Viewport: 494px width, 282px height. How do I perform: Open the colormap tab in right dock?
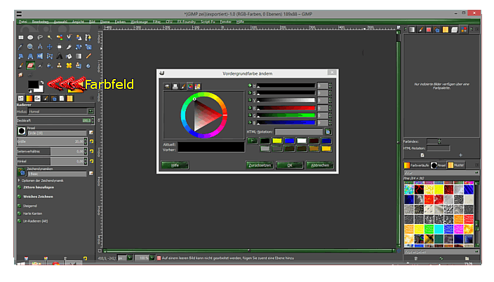464,30
